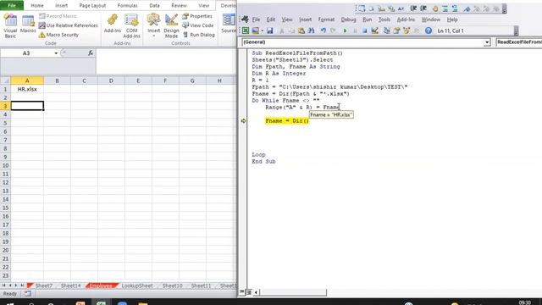This screenshot has height=305, width=542.
Task: Click Outdent icon in Edit toolbar
Action: [x=423, y=8]
